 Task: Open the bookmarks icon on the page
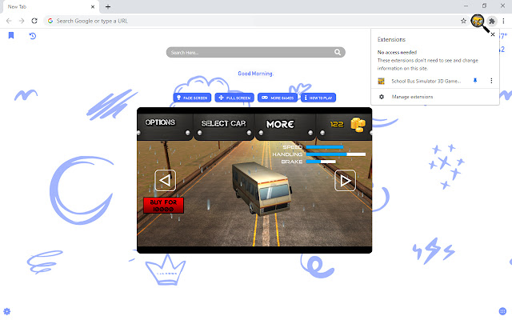(x=11, y=35)
